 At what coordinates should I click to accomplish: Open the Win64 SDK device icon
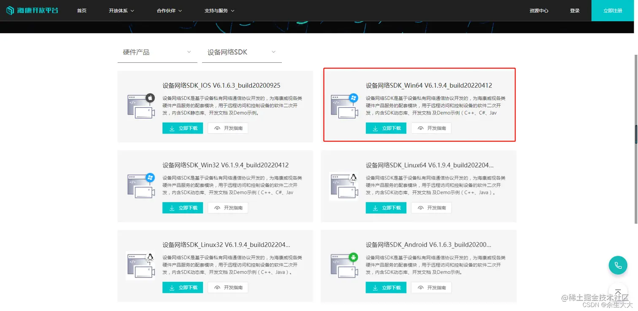(344, 106)
